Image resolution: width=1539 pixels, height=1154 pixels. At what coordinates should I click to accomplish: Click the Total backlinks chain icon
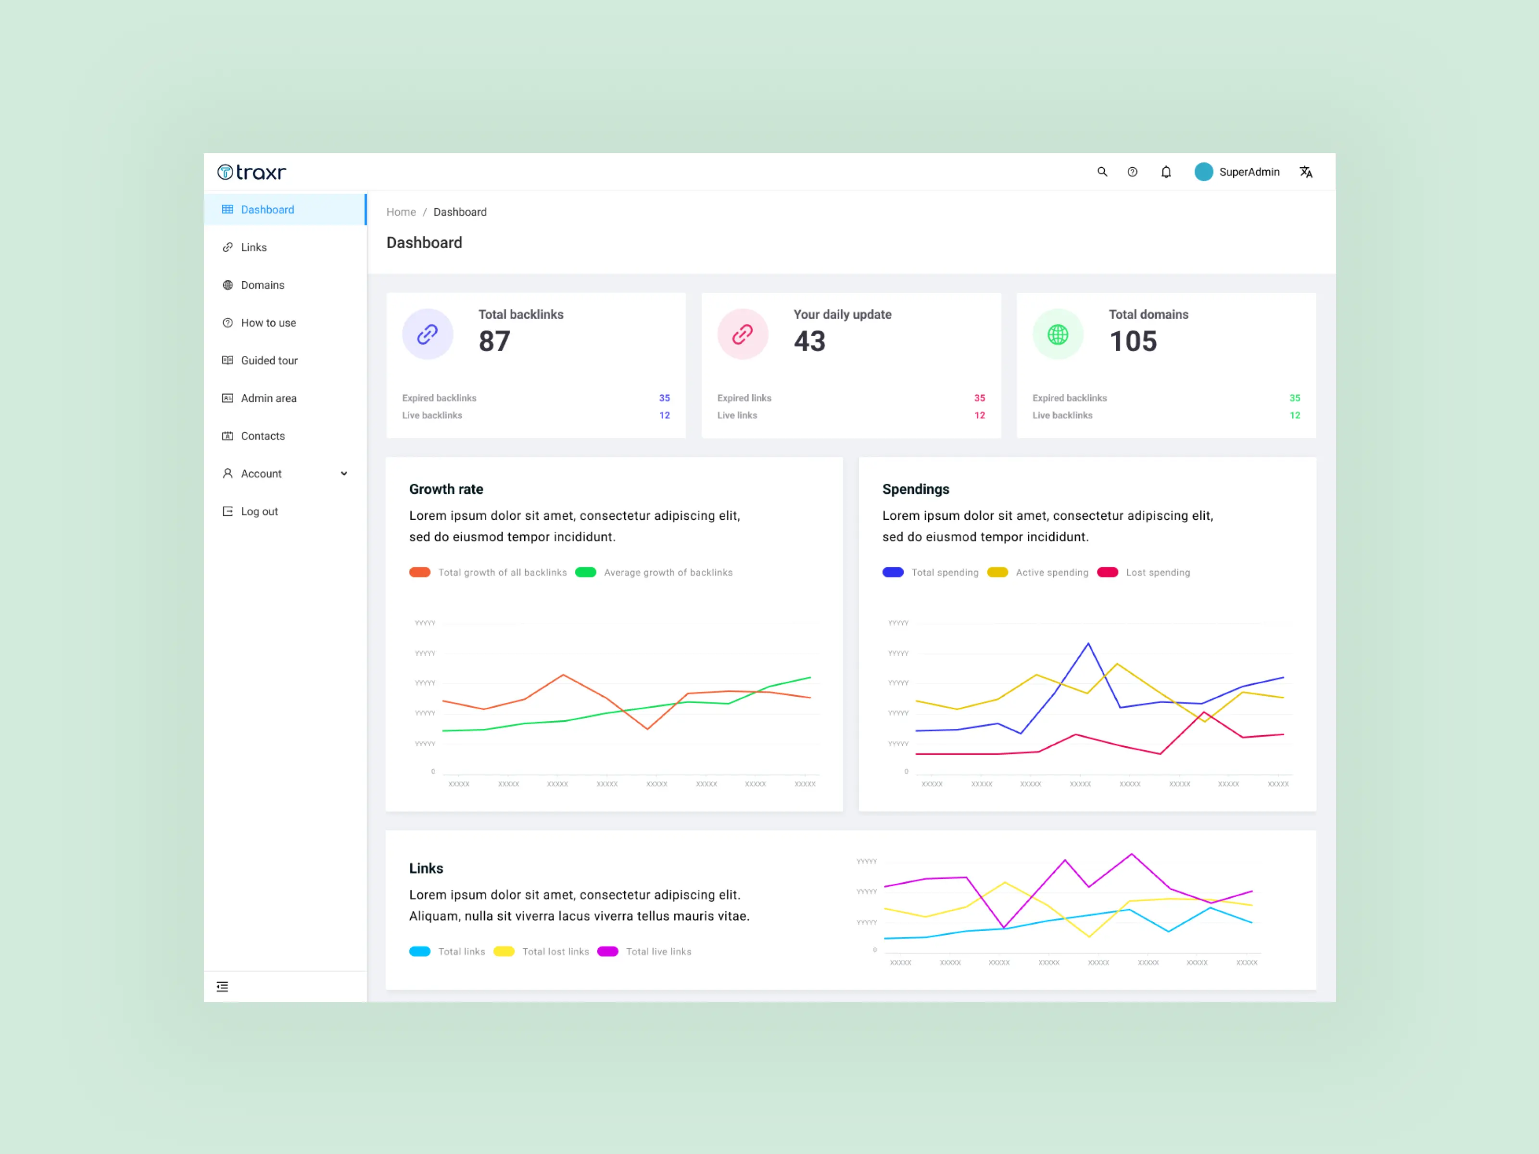coord(427,334)
